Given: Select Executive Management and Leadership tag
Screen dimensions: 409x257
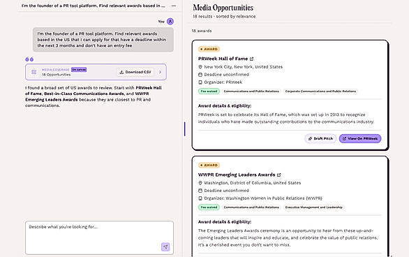Looking at the screenshot, I should (x=314, y=207).
